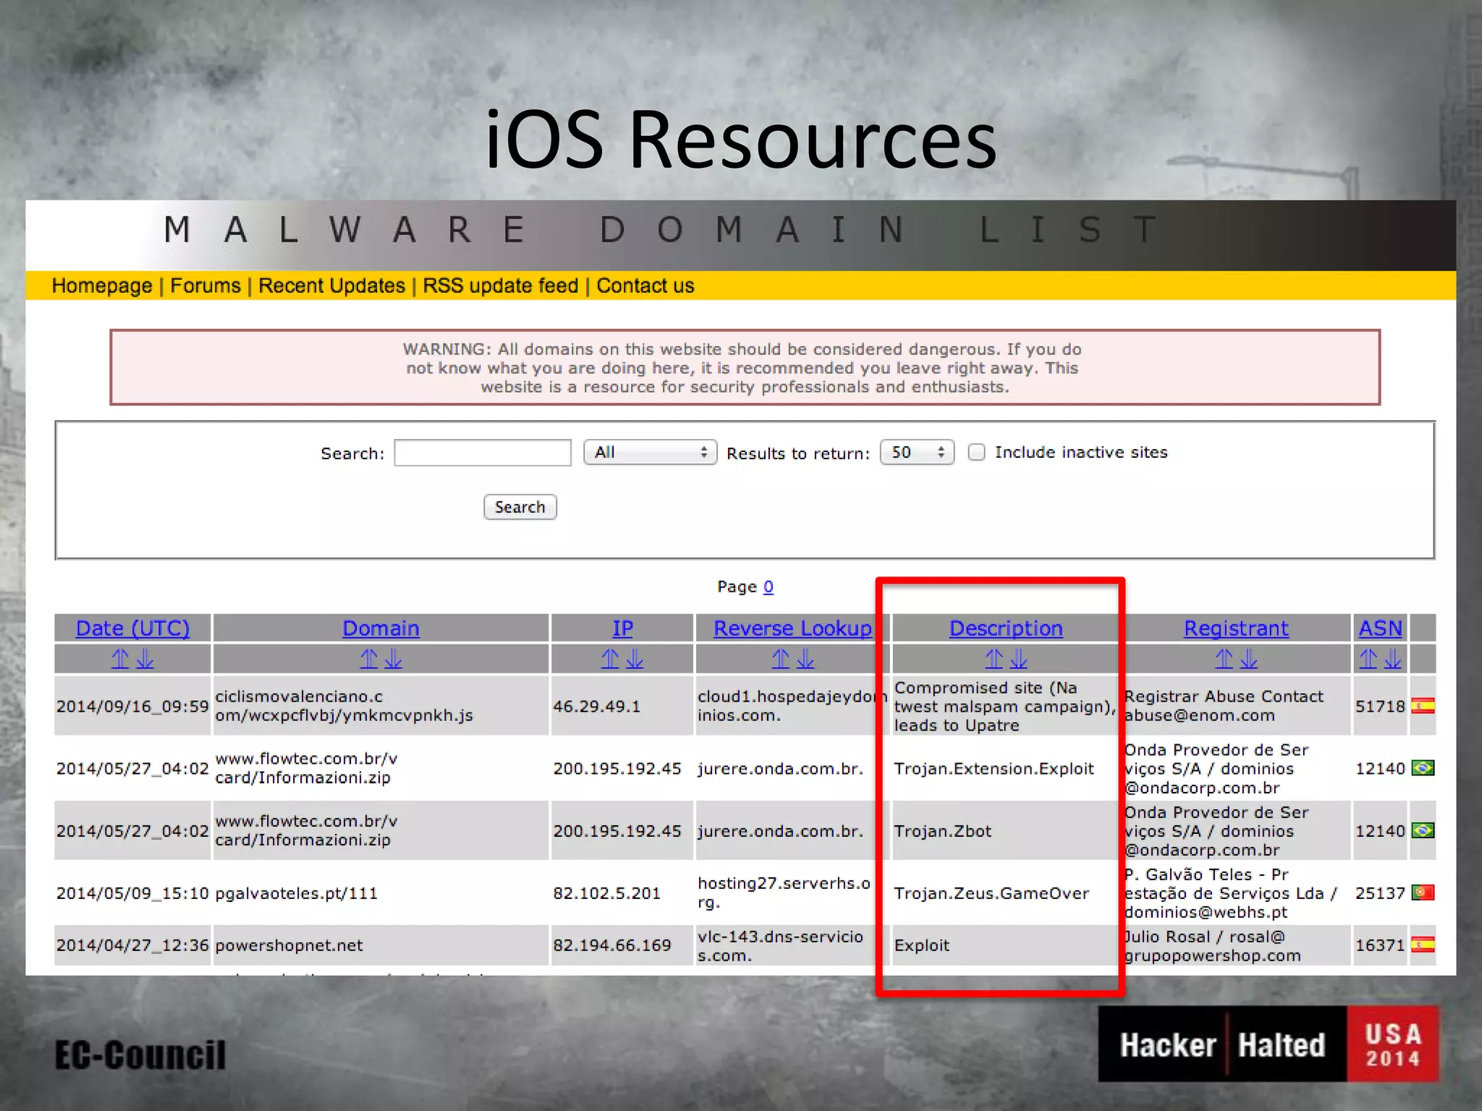This screenshot has width=1482, height=1111.
Task: Select ASN 16371 cell
Action: tap(1380, 945)
